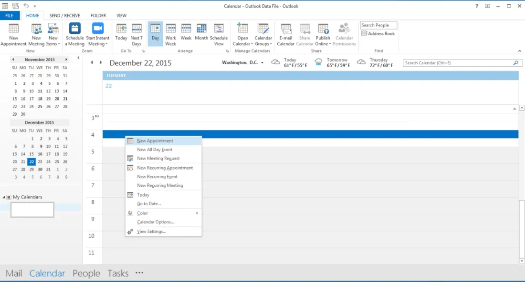This screenshot has width=525, height=282.
Task: Open Calendar in the navigation bar
Action: 47,273
